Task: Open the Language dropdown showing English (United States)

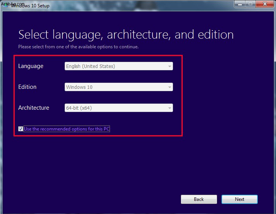Action: 118,66
